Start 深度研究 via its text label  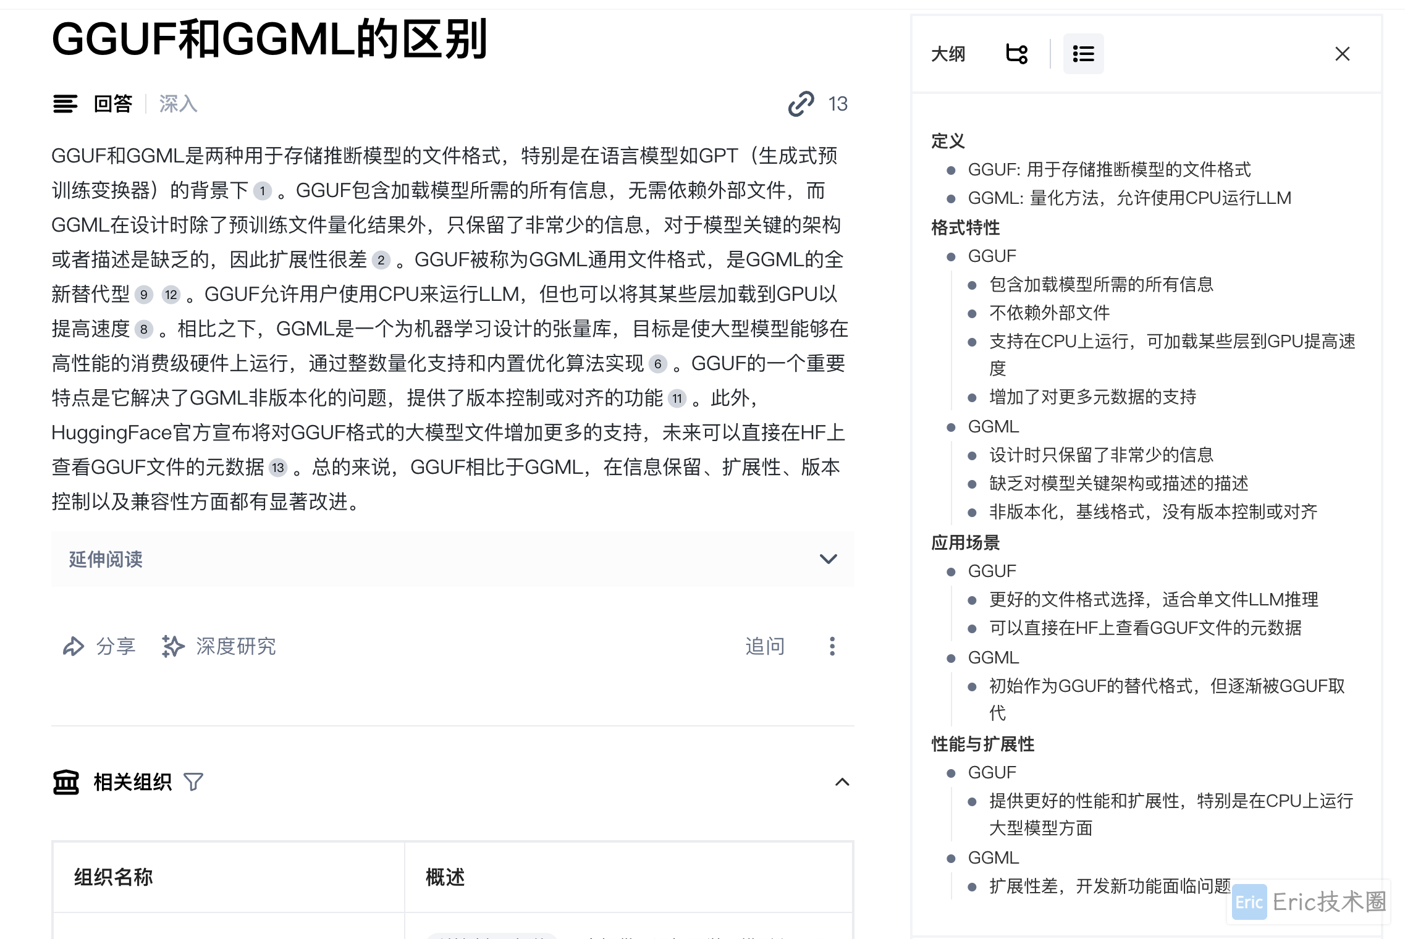coord(236,646)
